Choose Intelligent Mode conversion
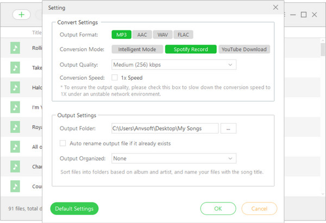 137,49
